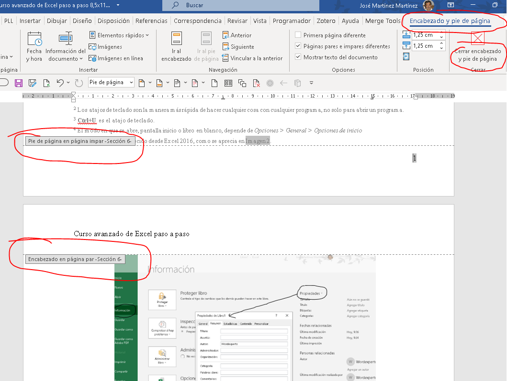Open Programador tab
Screen dimensions: 507x381
coord(292,21)
